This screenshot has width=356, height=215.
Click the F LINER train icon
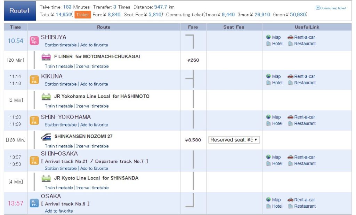tap(46, 57)
